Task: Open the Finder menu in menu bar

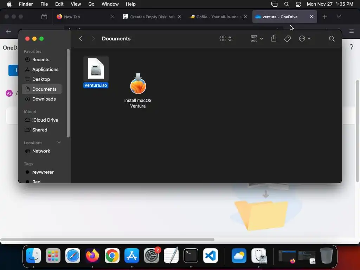Action: point(26,4)
